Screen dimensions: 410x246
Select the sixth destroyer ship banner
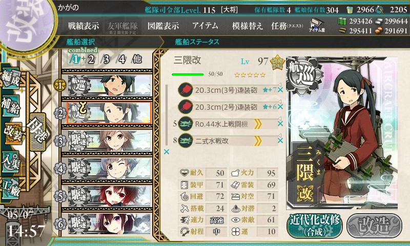coord(110,223)
